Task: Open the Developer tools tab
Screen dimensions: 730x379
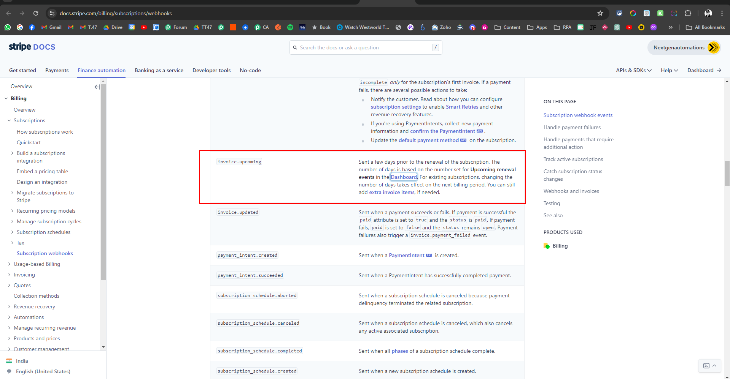Action: tap(212, 70)
